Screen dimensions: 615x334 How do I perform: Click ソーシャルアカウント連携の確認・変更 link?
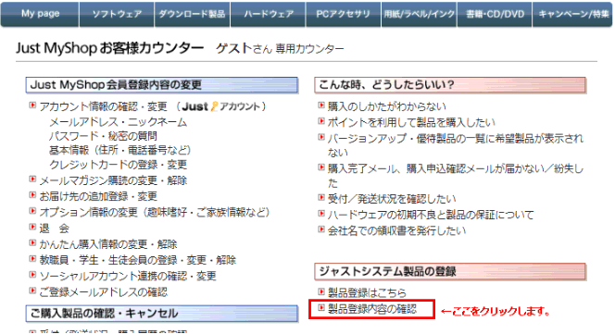tap(128, 276)
